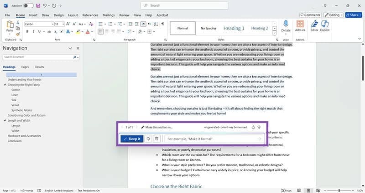This screenshot has height=193, width=365.
Task: Open the Add-ins button
Action: 300,26
